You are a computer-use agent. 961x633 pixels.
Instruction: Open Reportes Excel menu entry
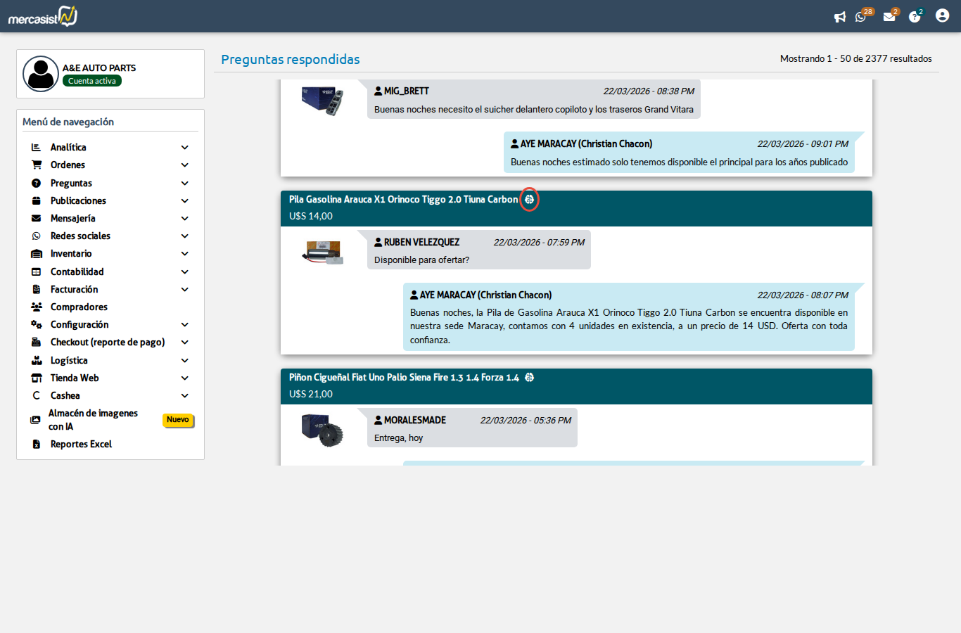(81, 445)
